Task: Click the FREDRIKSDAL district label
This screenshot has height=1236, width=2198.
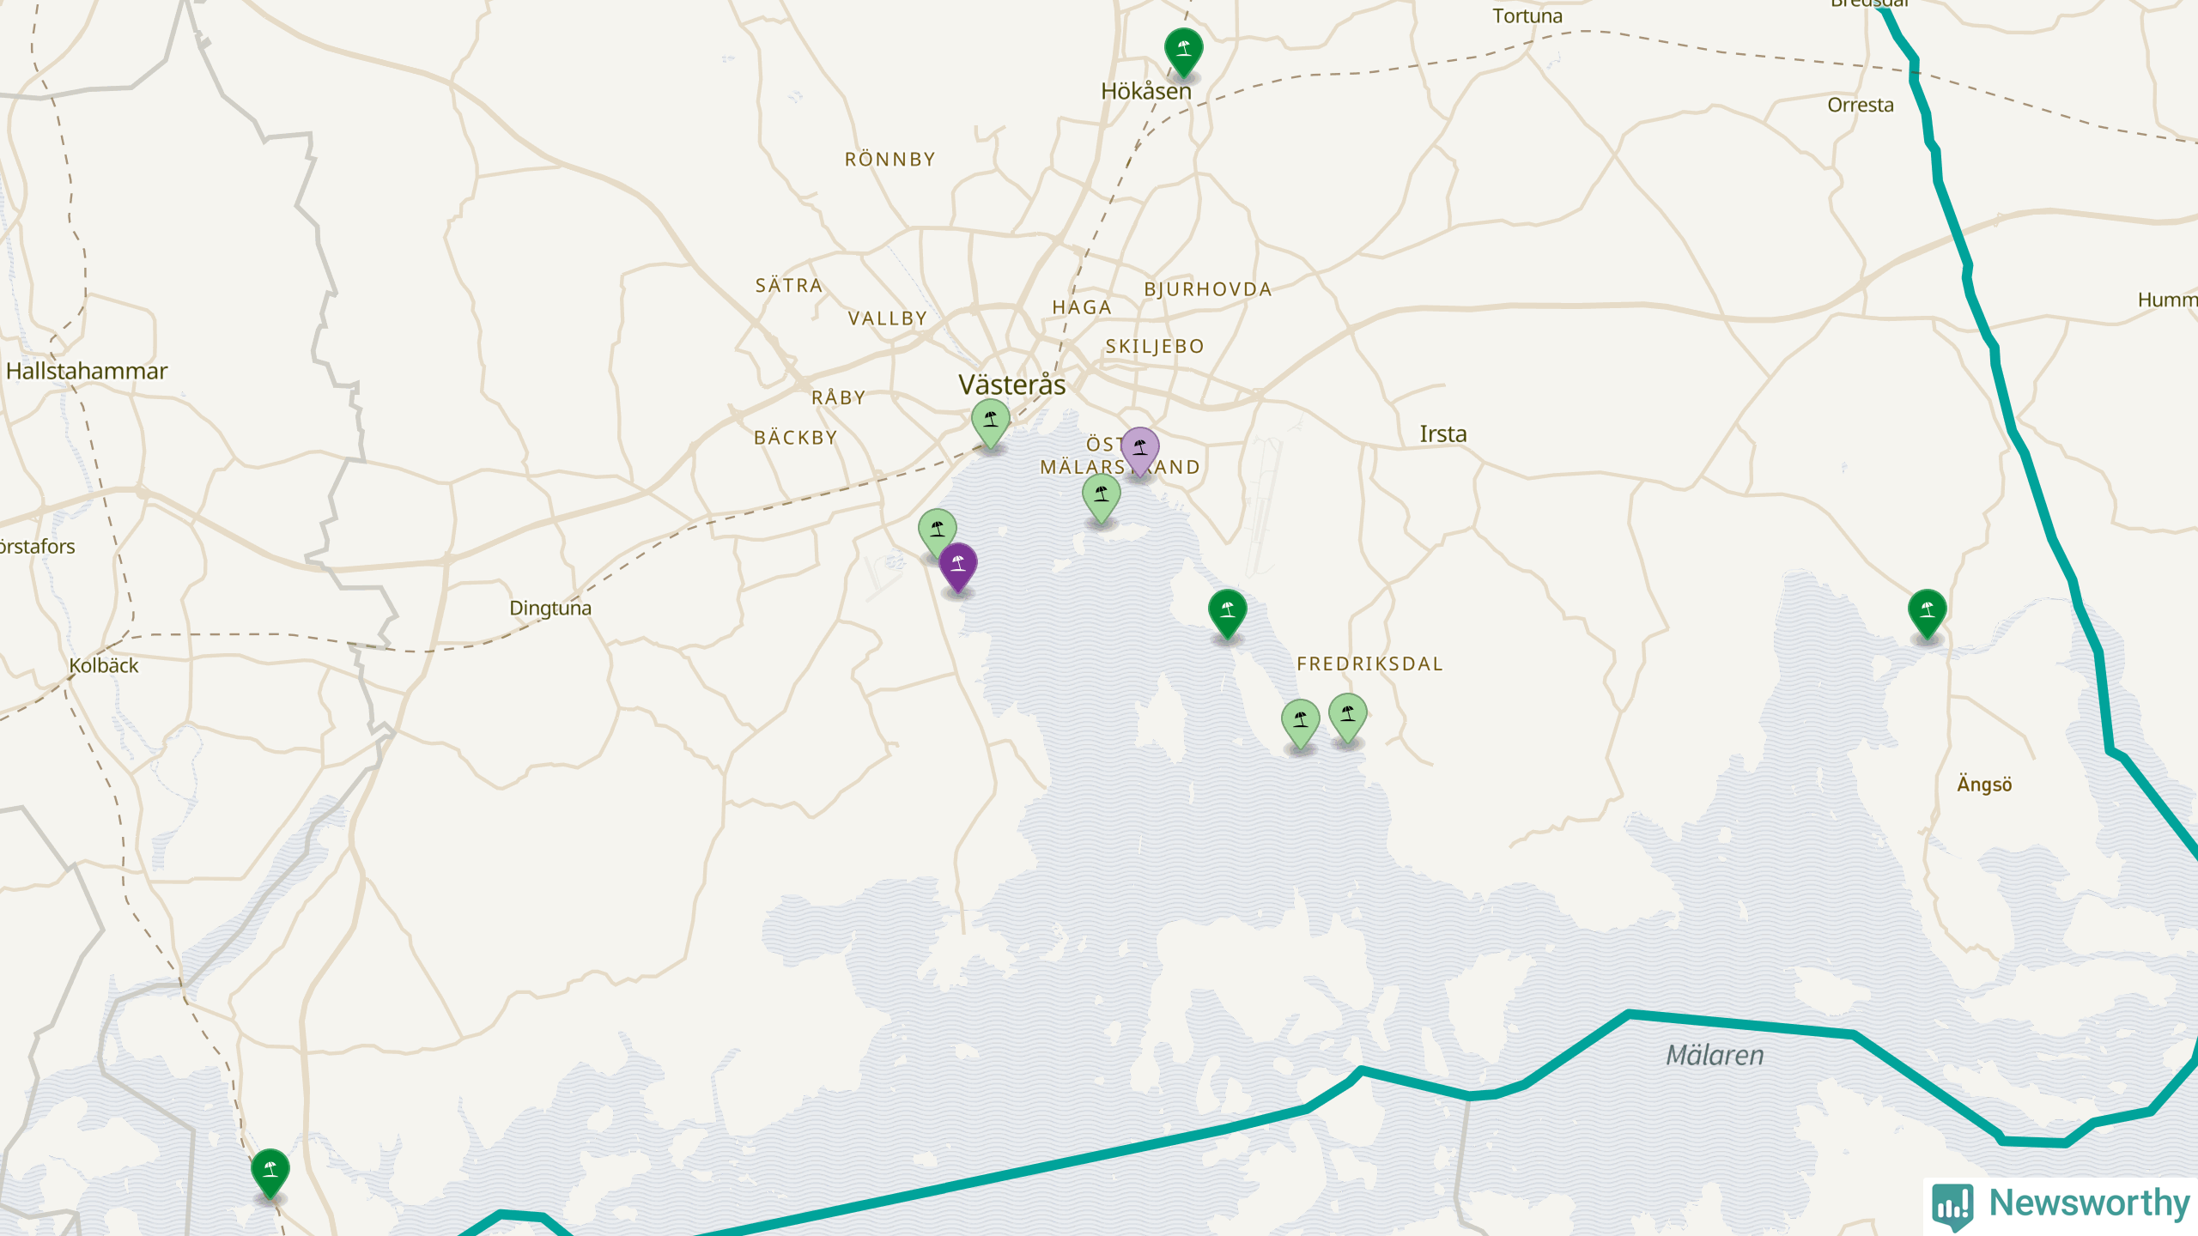Action: pos(1370,663)
